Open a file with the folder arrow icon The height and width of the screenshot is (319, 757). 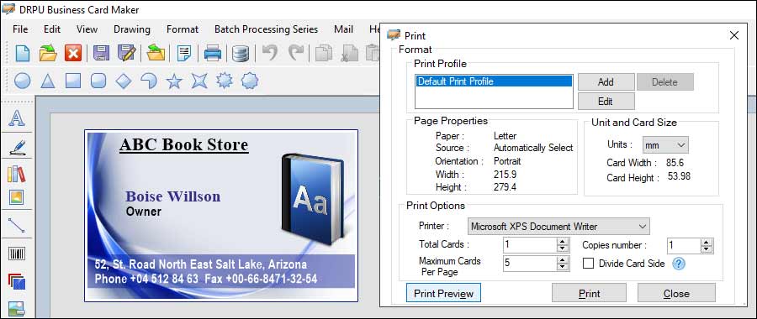click(x=48, y=53)
